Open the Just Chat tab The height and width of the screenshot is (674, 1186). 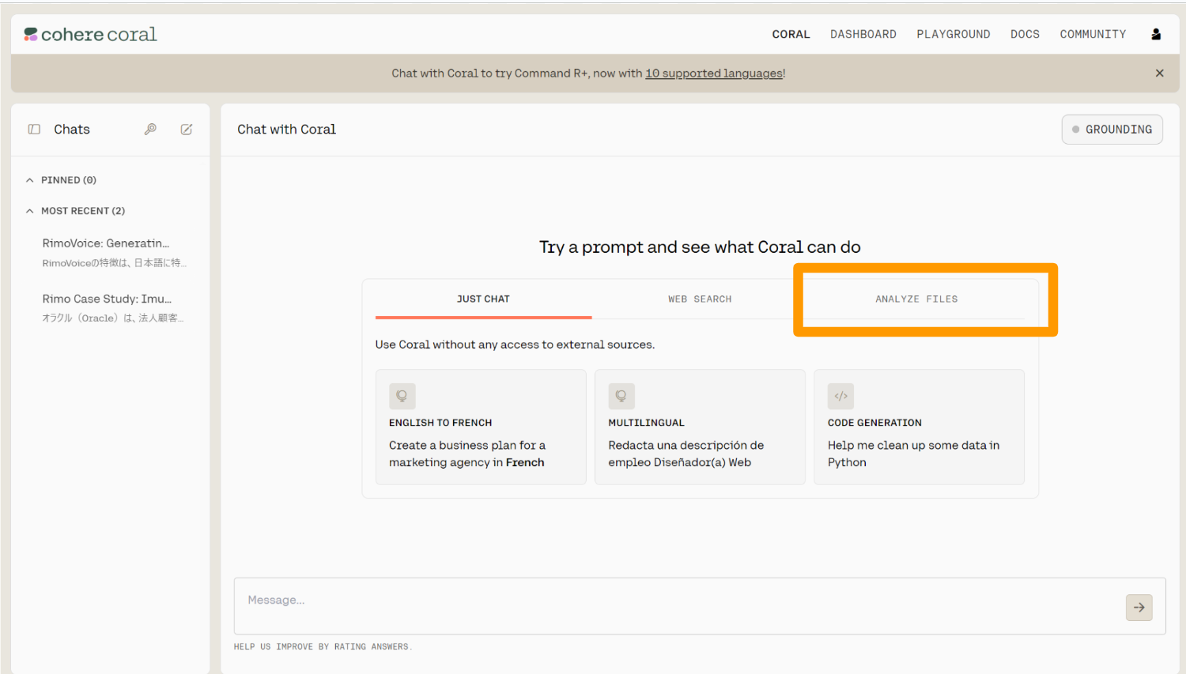(483, 299)
